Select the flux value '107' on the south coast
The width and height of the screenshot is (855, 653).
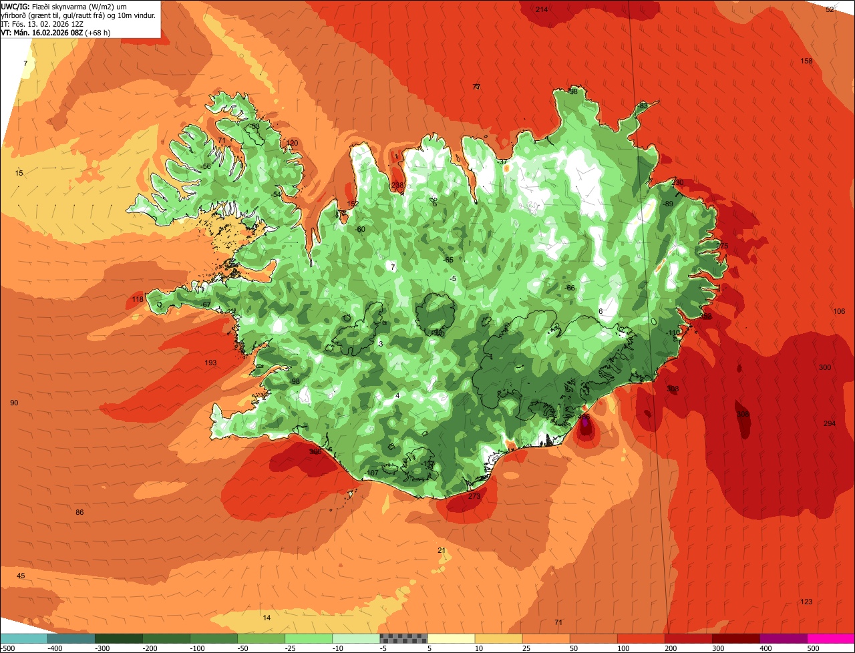[x=373, y=473]
